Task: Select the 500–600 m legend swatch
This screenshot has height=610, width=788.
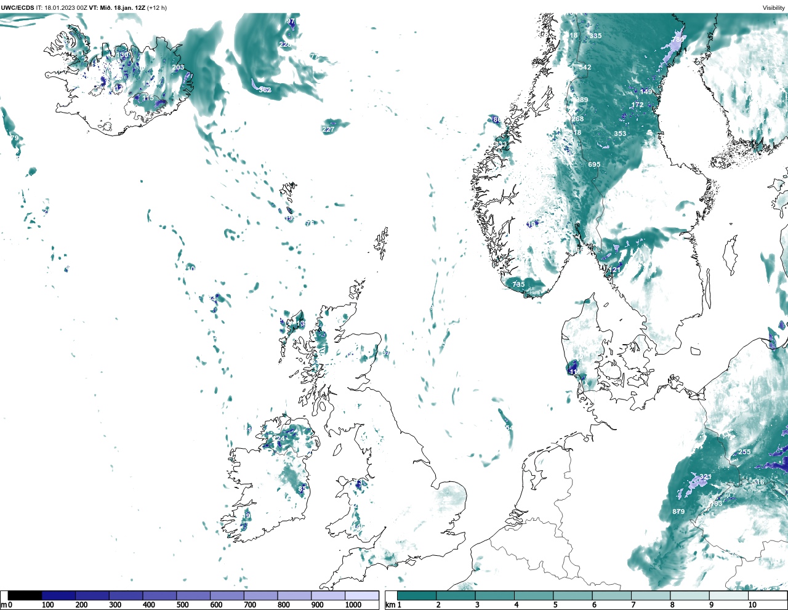Action: (x=193, y=596)
